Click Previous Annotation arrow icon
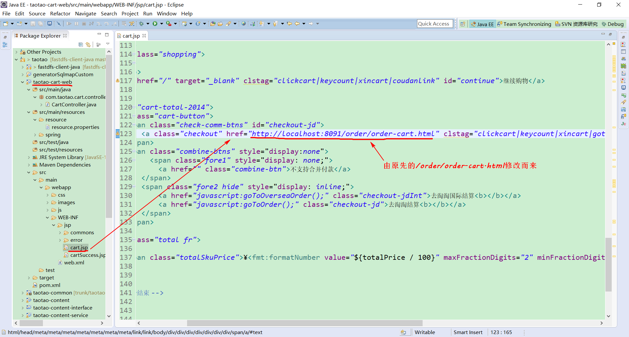 pyautogui.click(x=275, y=24)
